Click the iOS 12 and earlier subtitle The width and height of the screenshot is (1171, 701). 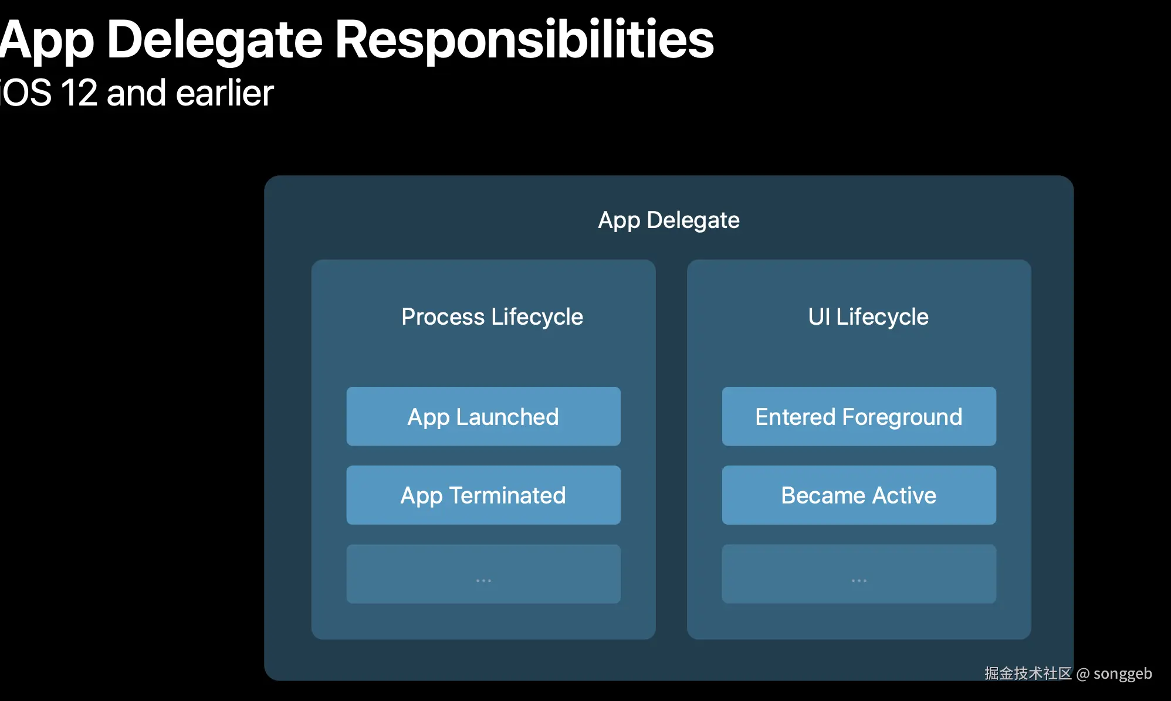[136, 93]
